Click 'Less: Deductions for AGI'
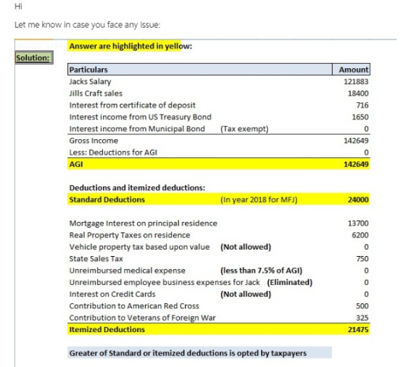The width and height of the screenshot is (406, 367). pyautogui.click(x=113, y=152)
